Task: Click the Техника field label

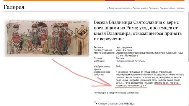Action: (99, 47)
